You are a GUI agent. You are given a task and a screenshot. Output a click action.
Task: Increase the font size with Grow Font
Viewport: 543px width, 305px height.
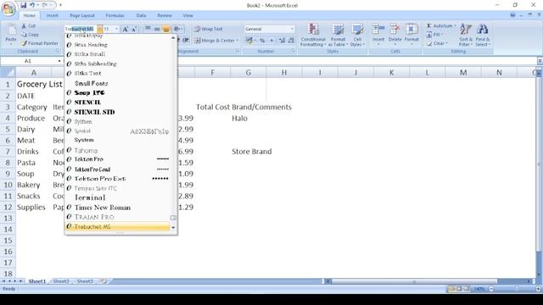pos(126,29)
